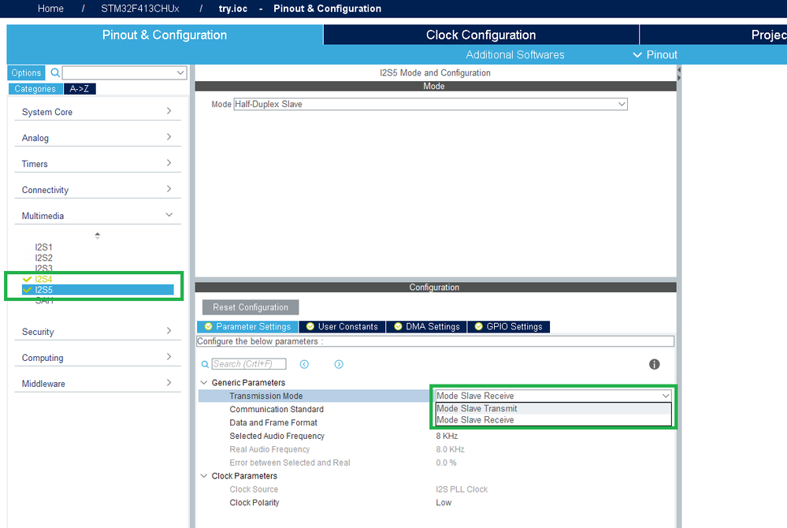The width and height of the screenshot is (787, 528).
Task: Click the parameter search magnifier icon
Action: pyautogui.click(x=205, y=364)
